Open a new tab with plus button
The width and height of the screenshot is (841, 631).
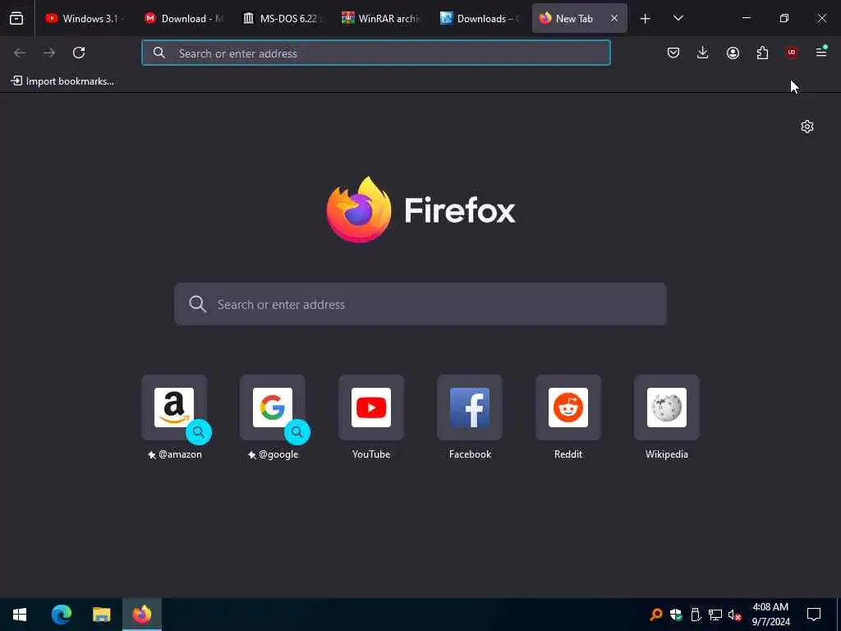coord(646,19)
